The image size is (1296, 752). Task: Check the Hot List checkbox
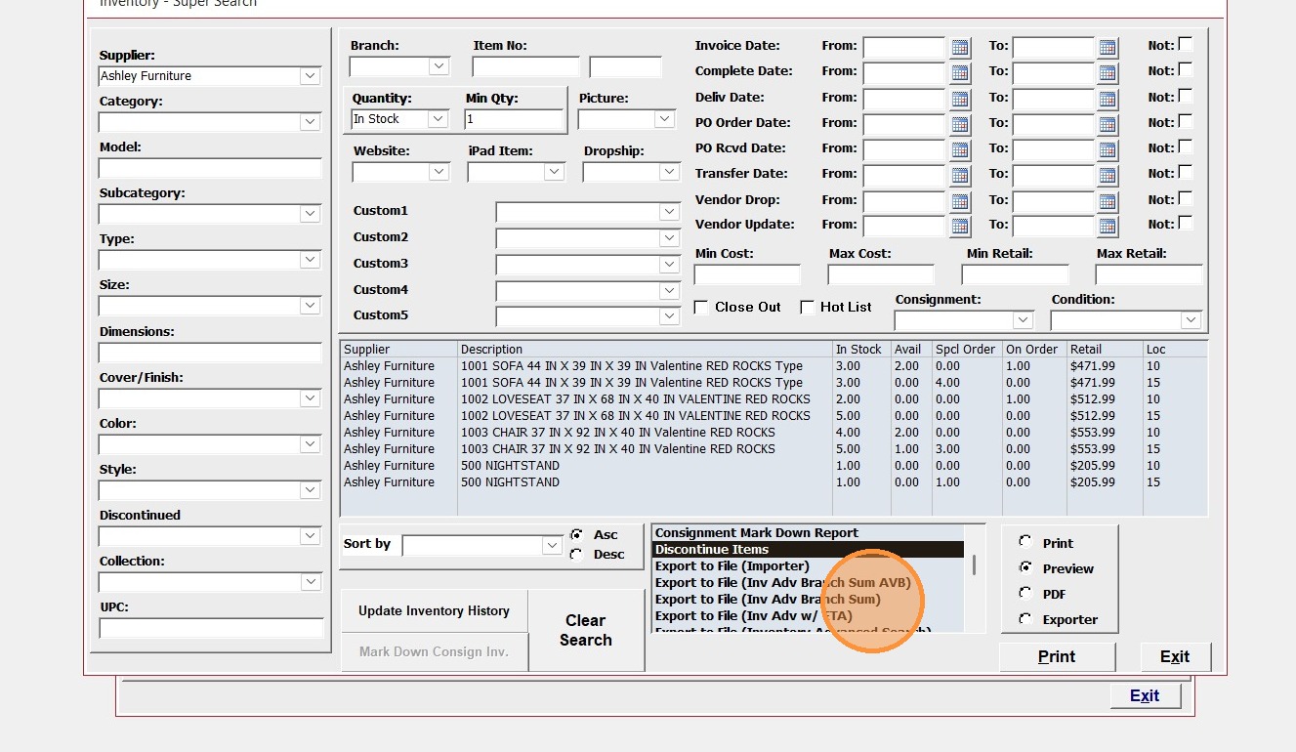click(x=807, y=308)
